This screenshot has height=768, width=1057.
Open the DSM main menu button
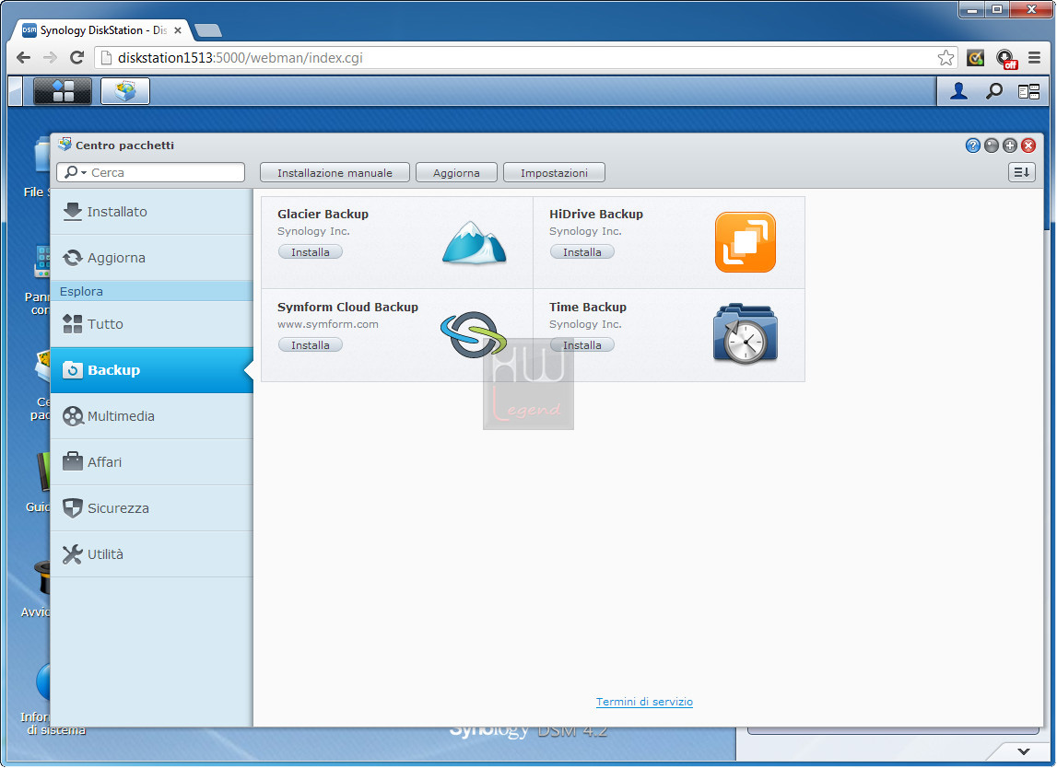point(62,91)
